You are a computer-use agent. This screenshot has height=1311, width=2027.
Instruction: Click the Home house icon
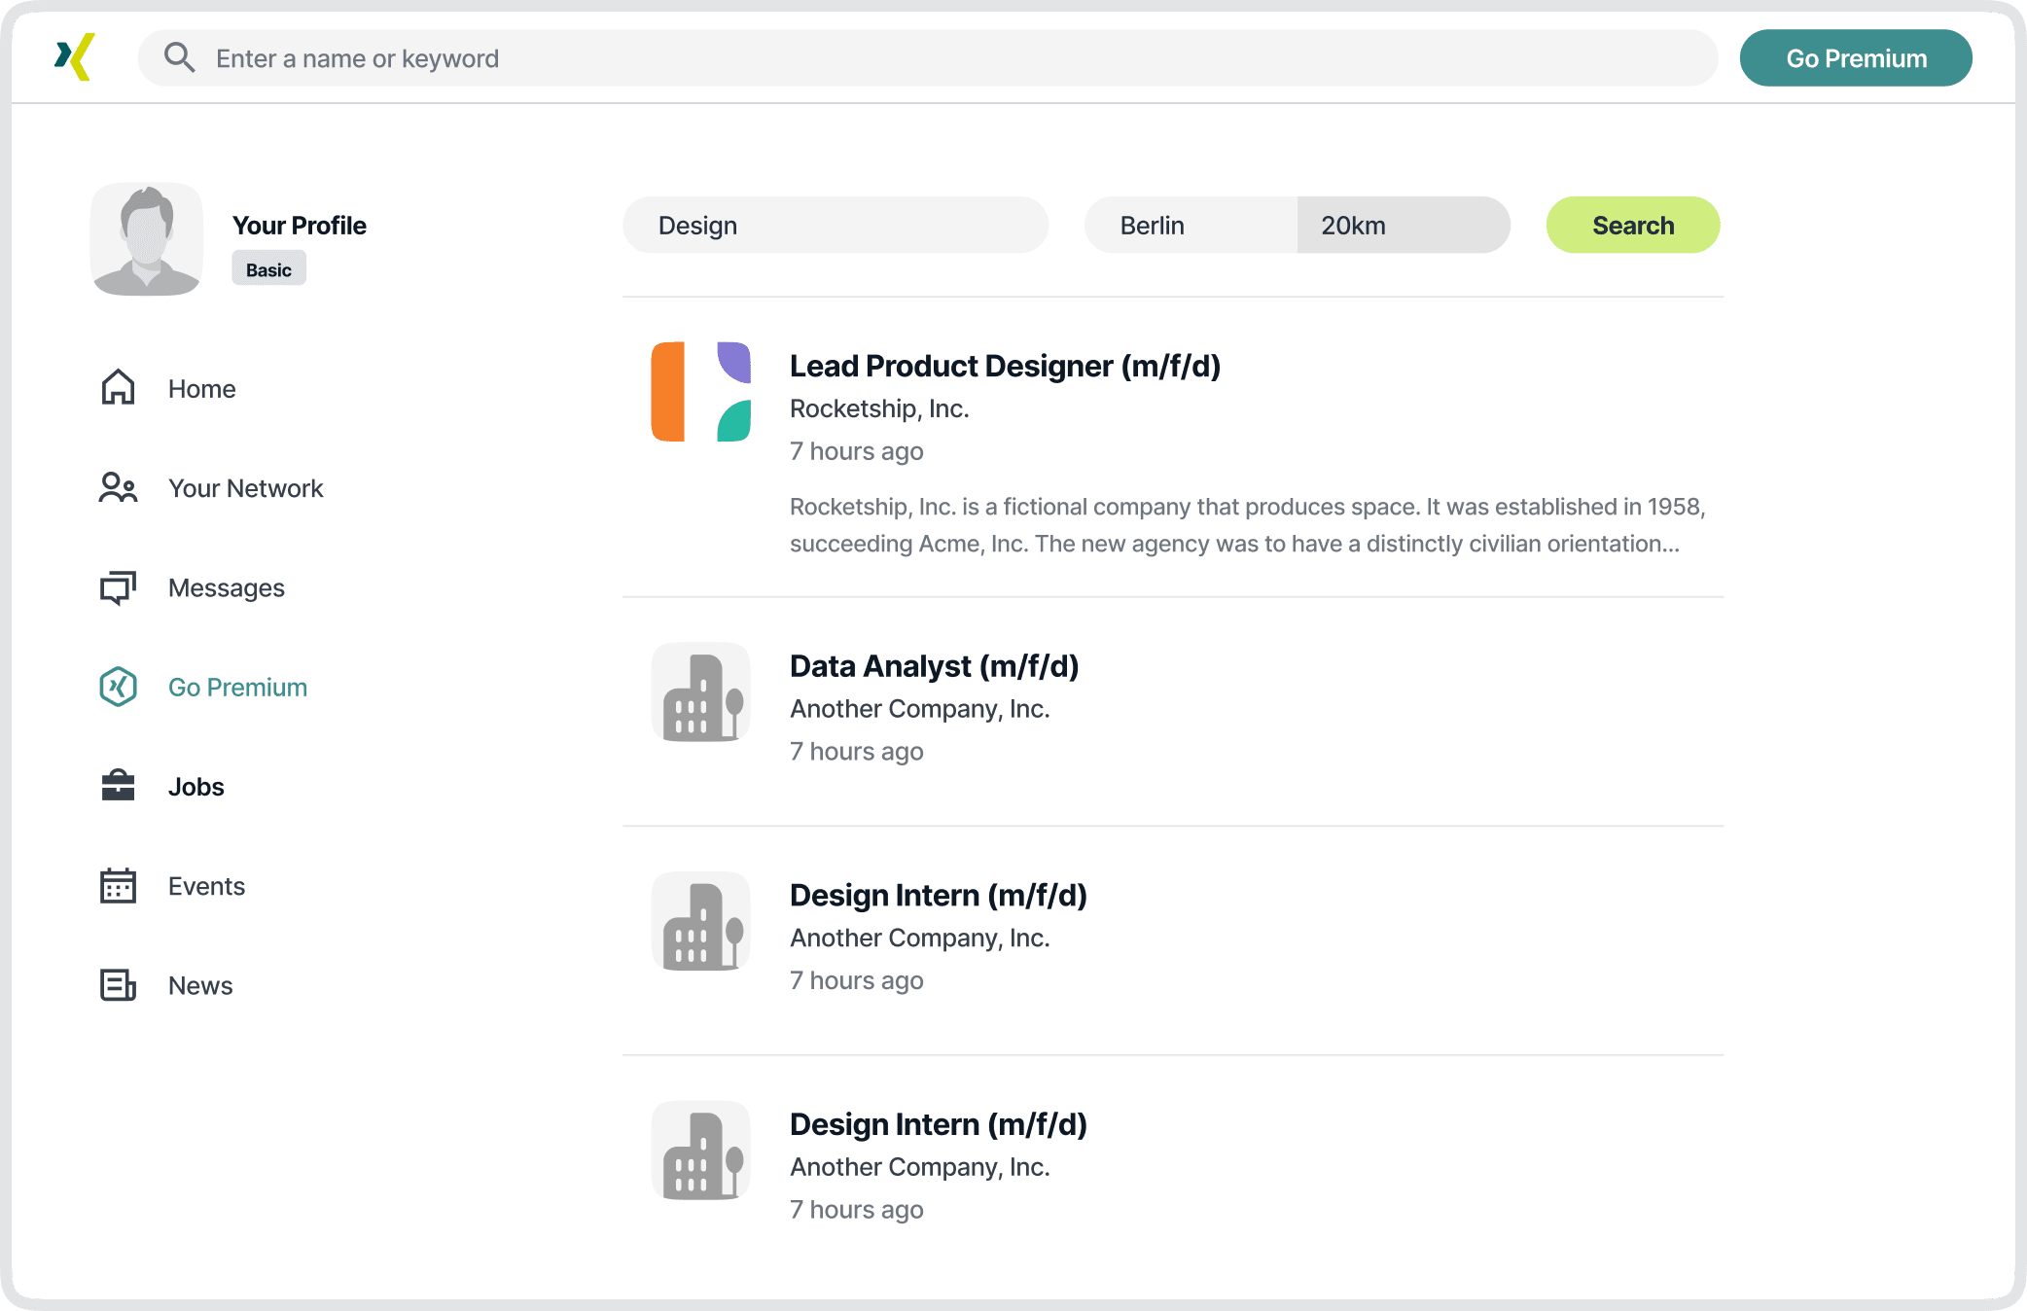click(x=119, y=388)
